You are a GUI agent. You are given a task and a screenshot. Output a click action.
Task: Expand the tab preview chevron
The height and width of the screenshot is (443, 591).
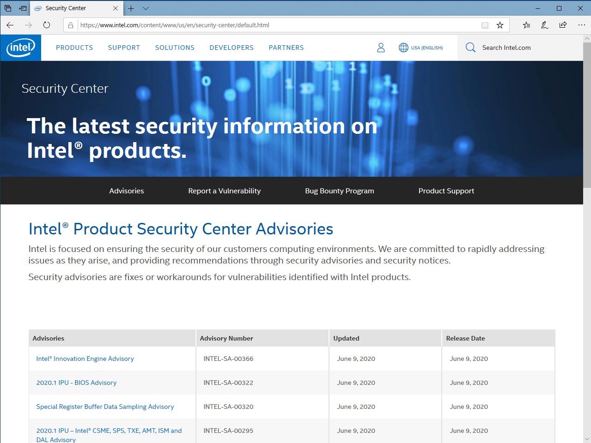pos(146,8)
